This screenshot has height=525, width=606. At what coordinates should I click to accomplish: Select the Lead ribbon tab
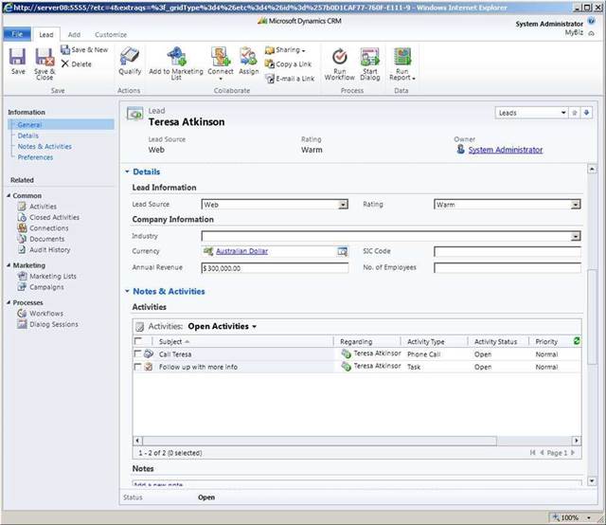[46, 35]
